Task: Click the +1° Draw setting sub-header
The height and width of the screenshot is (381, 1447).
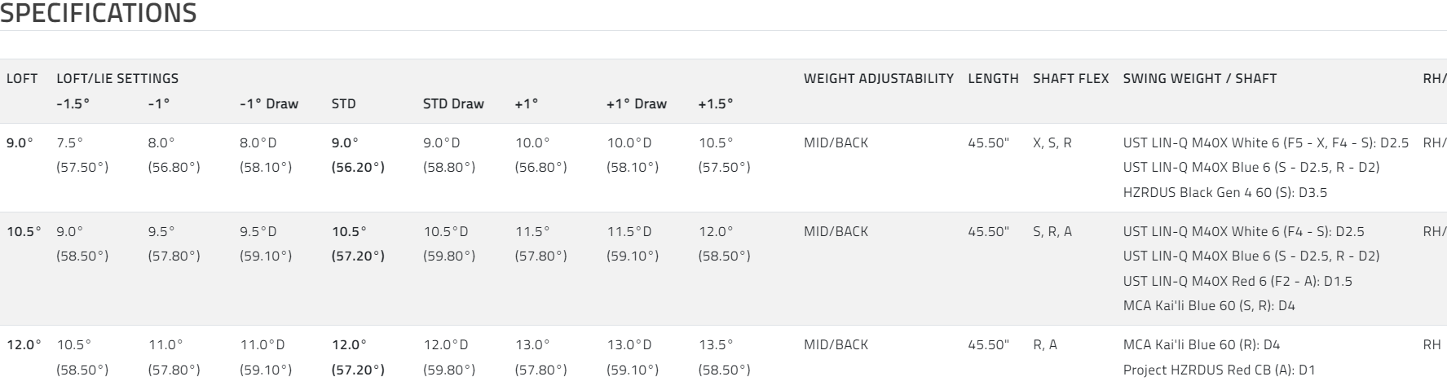Action: (x=636, y=104)
